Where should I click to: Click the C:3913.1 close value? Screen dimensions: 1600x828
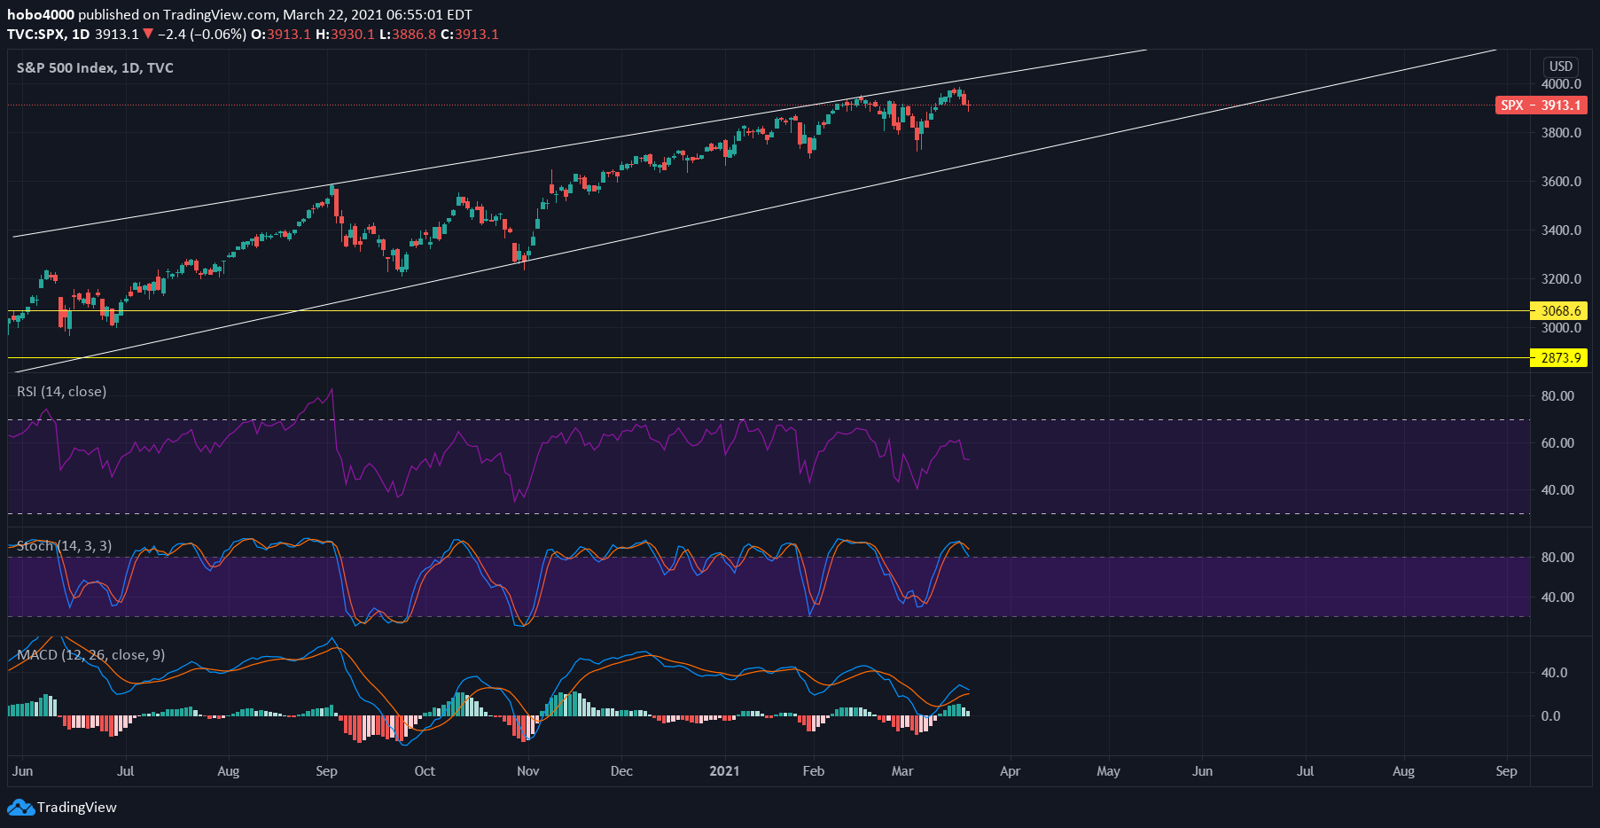tap(470, 34)
